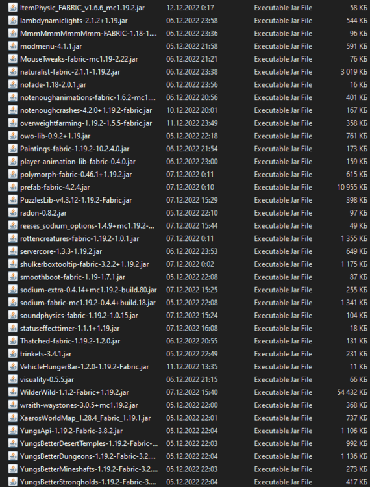The width and height of the screenshot is (370, 487).
Task: Click the 1 355 КБ size of rottencreatures
Action: click(354, 238)
